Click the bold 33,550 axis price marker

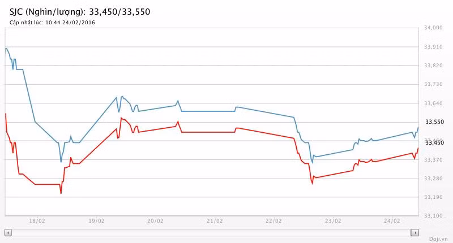click(x=433, y=121)
